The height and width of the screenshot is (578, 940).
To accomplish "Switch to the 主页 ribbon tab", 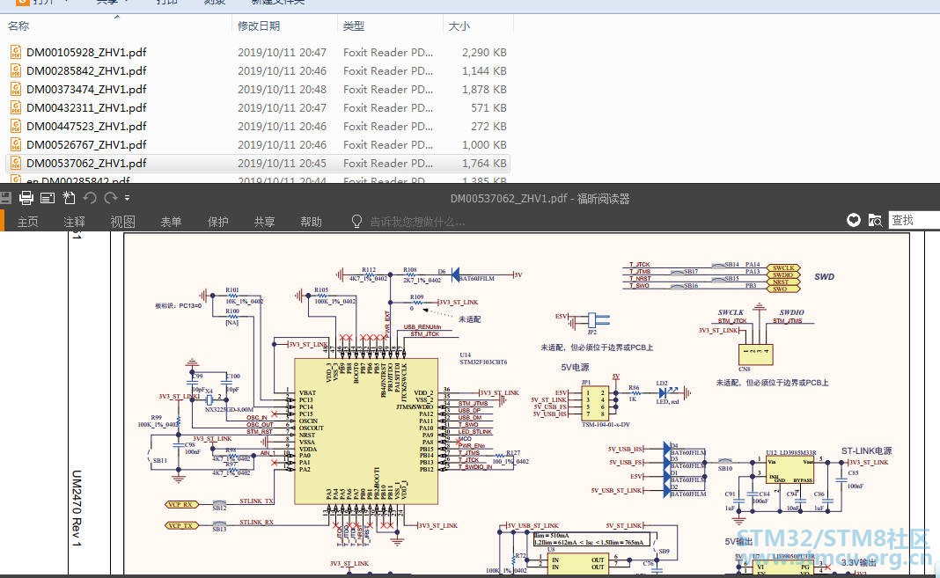I will [x=27, y=222].
